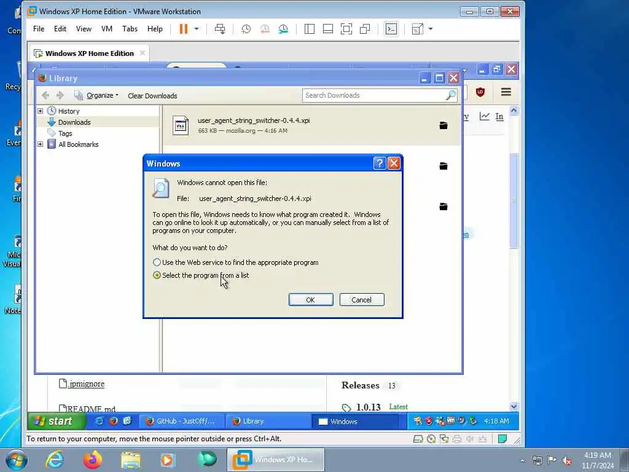Select the user_agent_string_switcher-0.4.4.xpi download

pyautogui.click(x=311, y=125)
